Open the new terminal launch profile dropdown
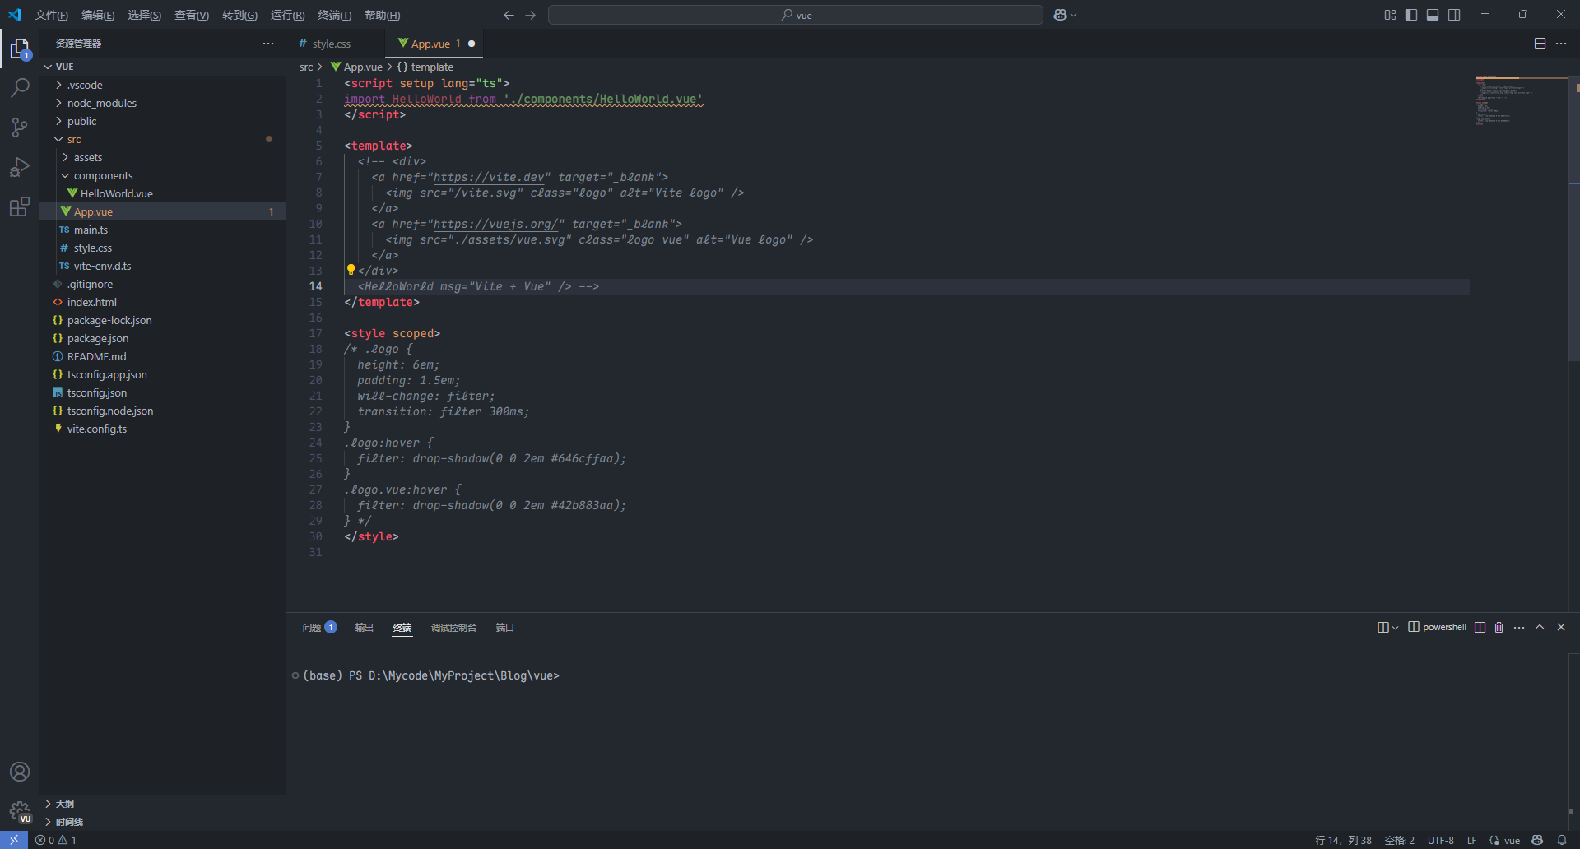Viewport: 1580px width, 849px height. 1395,628
